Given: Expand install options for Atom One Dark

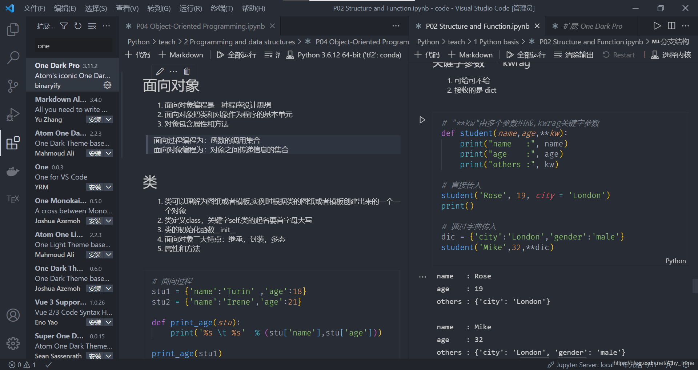Looking at the screenshot, I should click(x=109, y=153).
